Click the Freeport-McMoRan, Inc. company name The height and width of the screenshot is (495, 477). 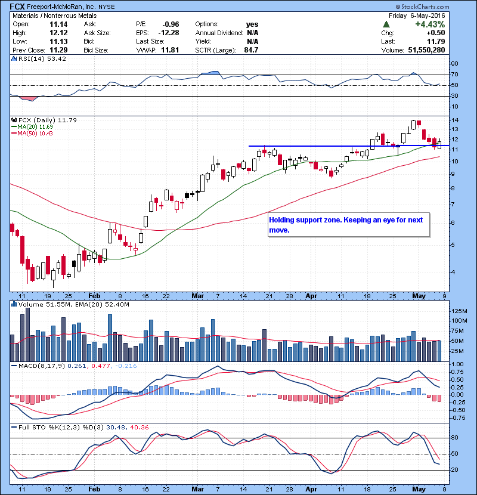(x=61, y=7)
